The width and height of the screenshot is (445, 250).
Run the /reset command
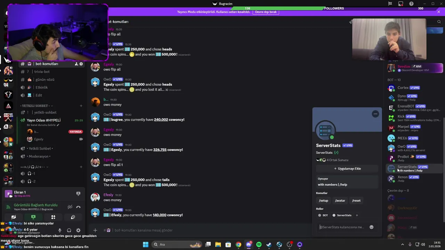click(356, 201)
